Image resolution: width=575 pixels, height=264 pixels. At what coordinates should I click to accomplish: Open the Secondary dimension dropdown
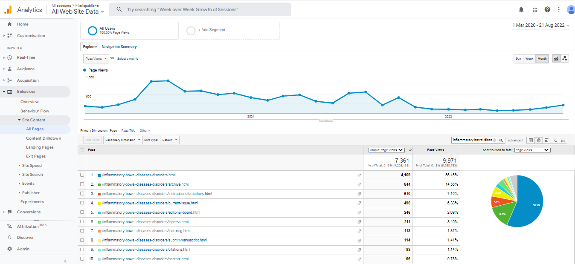pos(122,140)
